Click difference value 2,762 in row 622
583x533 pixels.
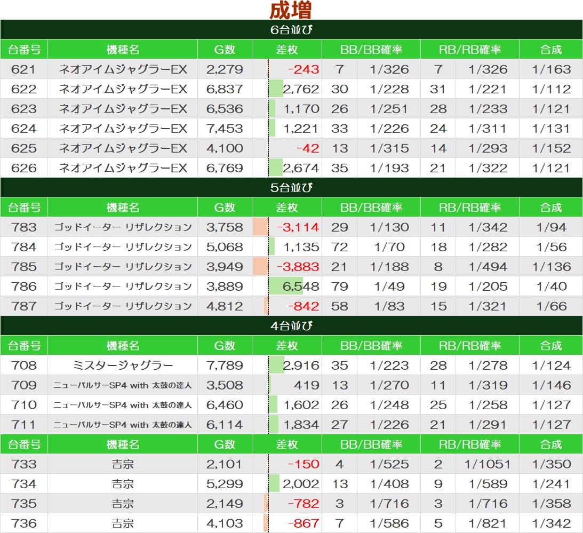tap(301, 89)
